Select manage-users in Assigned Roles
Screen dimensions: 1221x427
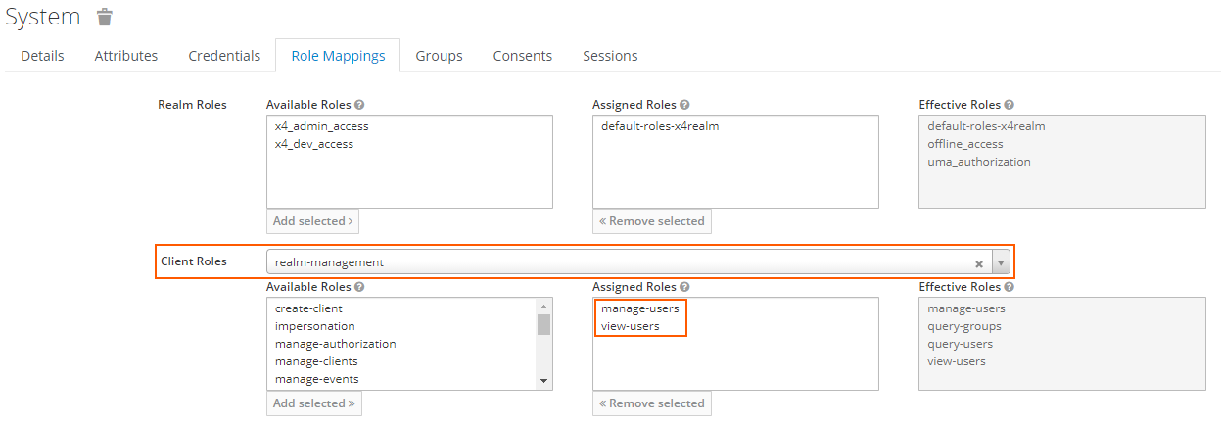639,308
